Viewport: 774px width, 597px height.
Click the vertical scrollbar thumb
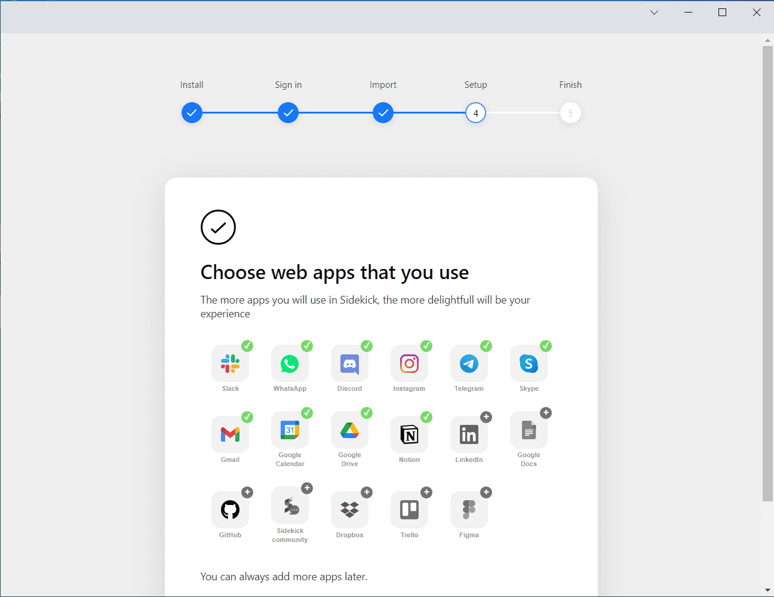(767, 274)
